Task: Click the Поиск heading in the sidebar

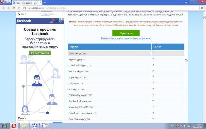Action: 22,118
